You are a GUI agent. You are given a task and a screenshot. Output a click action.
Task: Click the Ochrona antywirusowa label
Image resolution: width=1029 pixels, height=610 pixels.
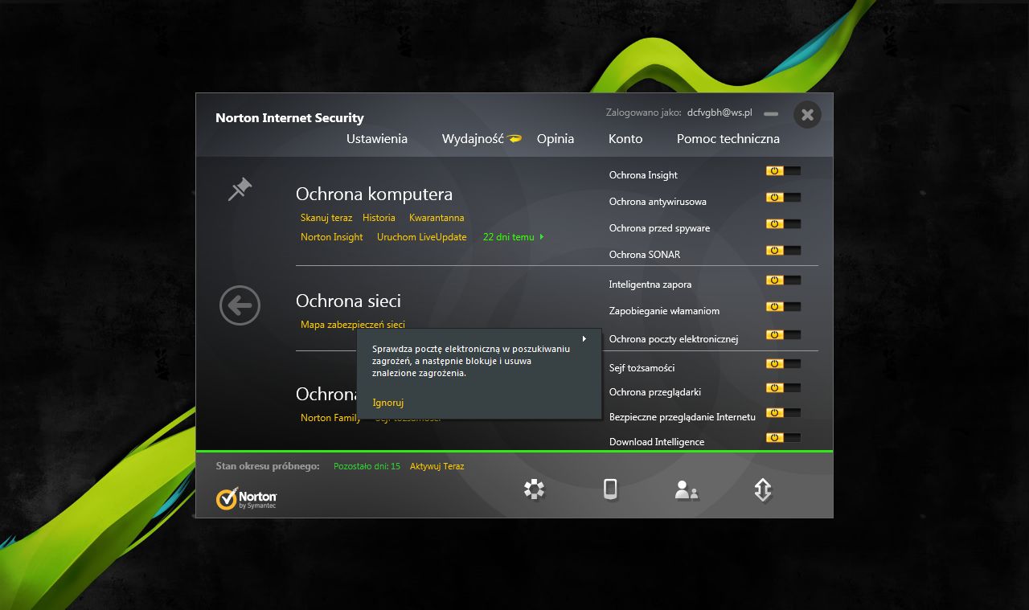click(x=658, y=202)
